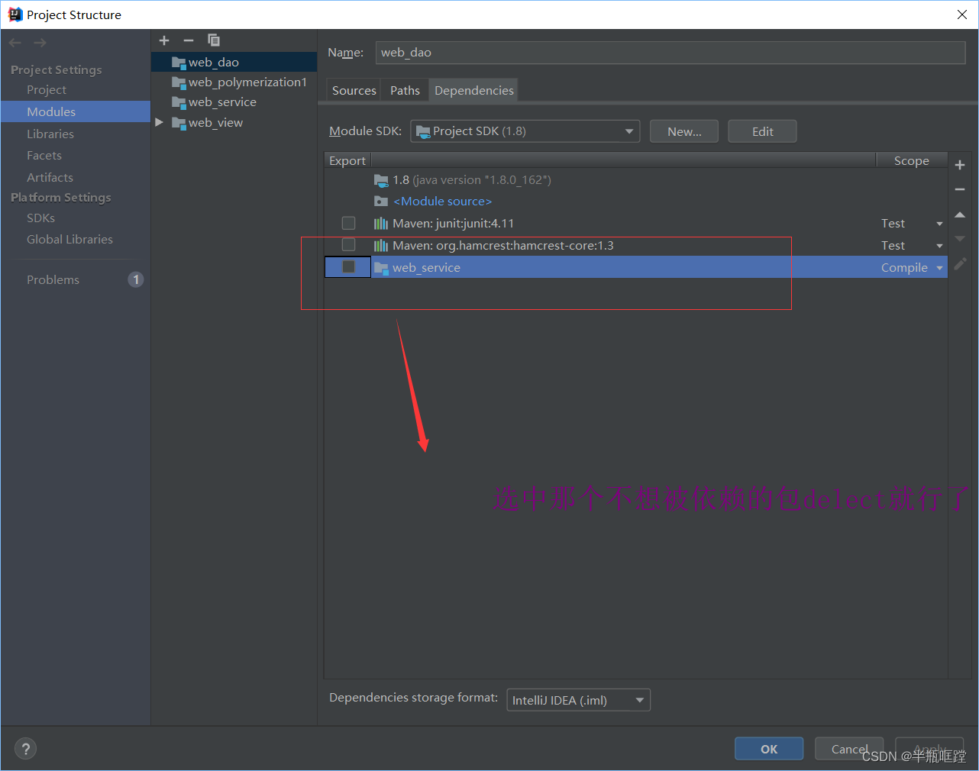Viewport: 979px width, 771px height.
Task: Add a new module with the plus icon
Action: (x=164, y=40)
